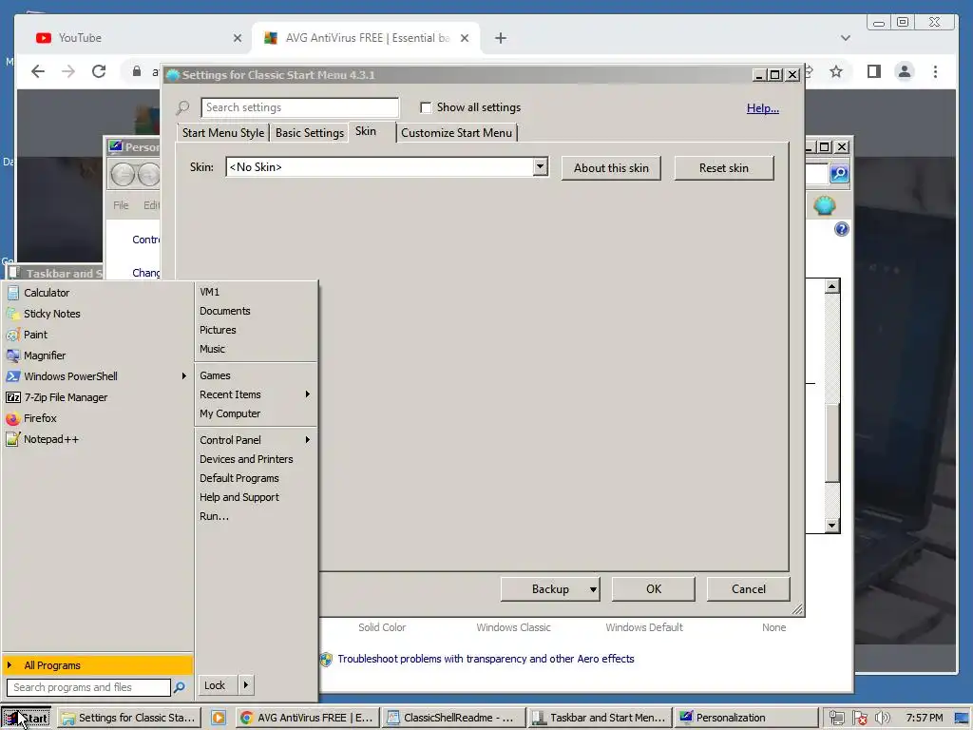Open Firefox from the Start menu
973x730 pixels.
coord(98,418)
